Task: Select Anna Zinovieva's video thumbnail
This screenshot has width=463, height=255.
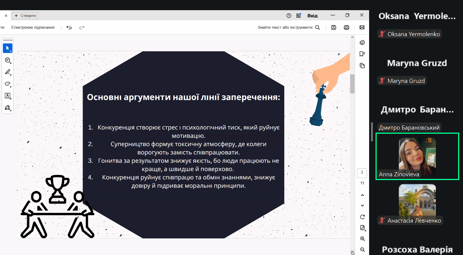Action: [x=417, y=156]
